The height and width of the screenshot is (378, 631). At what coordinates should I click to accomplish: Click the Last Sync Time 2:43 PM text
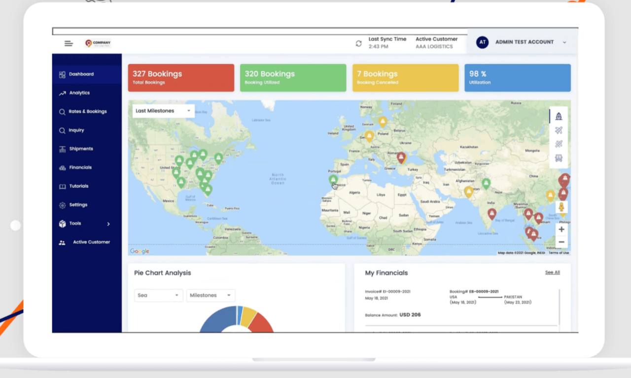point(387,43)
